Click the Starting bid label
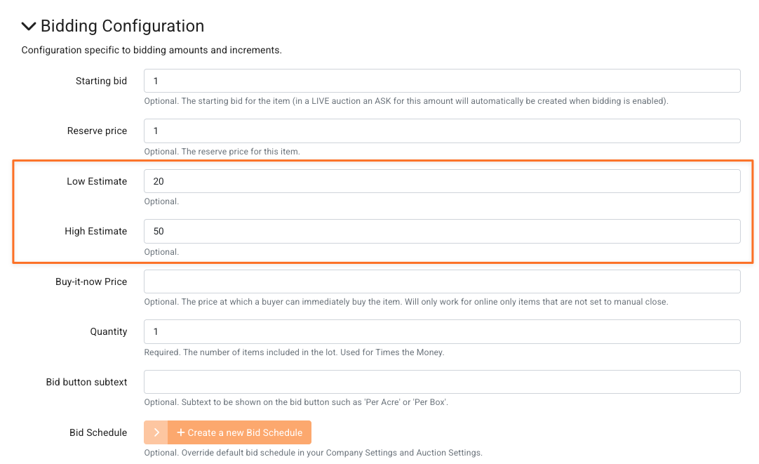 tap(101, 81)
